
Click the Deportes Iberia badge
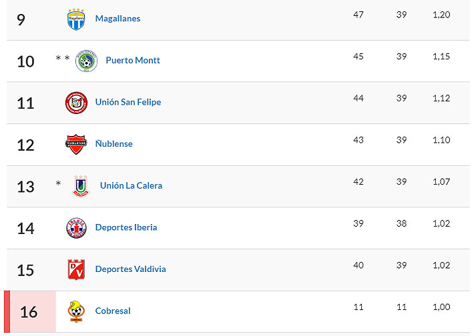click(x=76, y=228)
